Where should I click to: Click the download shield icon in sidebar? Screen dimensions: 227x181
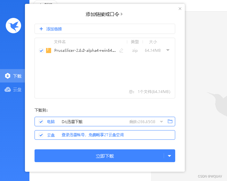(8, 76)
